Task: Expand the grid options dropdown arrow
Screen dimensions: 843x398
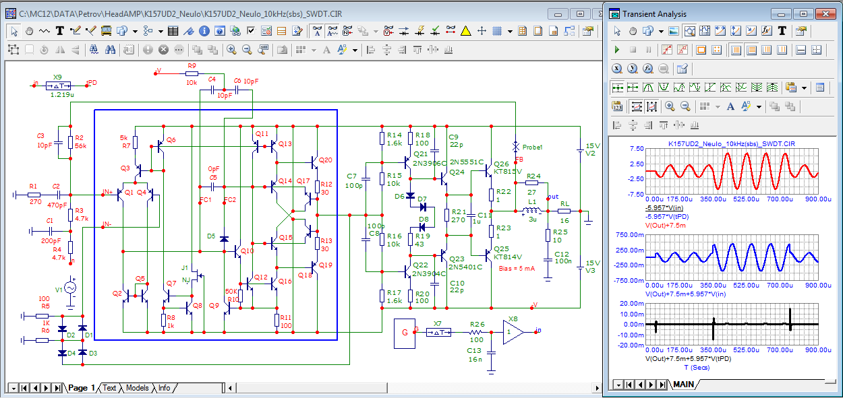Action: tap(510, 31)
